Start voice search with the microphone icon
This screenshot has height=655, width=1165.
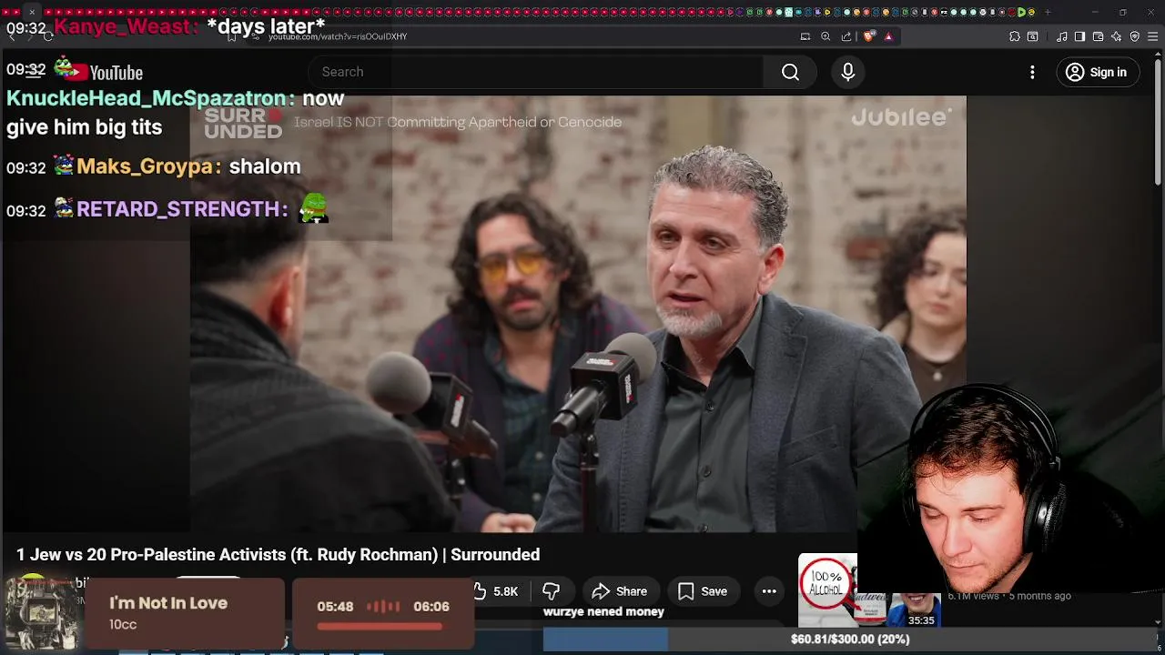pos(848,72)
